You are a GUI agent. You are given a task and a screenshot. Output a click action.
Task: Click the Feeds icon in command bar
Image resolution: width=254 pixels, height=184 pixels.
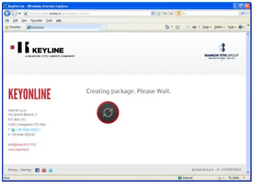coord(178,27)
